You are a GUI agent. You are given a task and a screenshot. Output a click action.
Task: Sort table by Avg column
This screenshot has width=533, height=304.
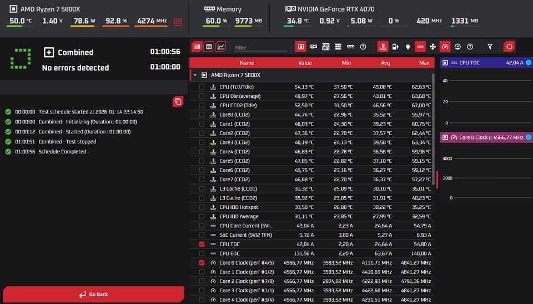[x=385, y=63]
